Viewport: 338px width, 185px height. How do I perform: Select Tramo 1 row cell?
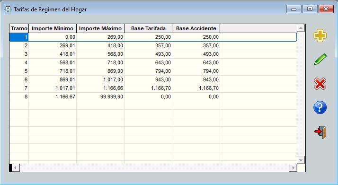point(19,37)
